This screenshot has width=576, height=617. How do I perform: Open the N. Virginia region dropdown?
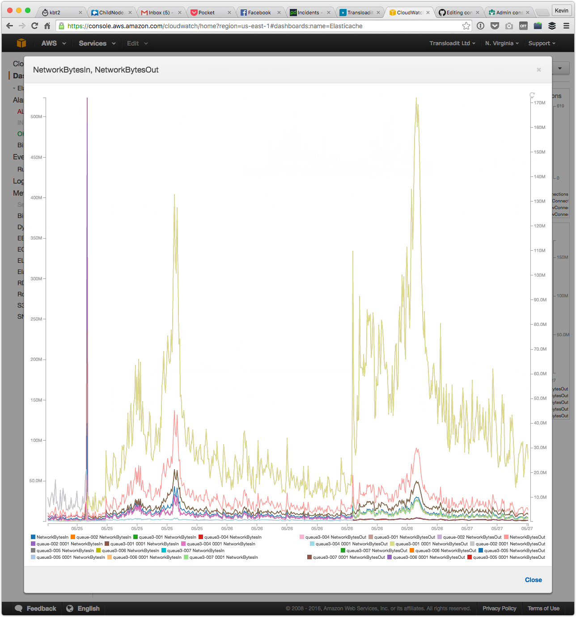502,43
